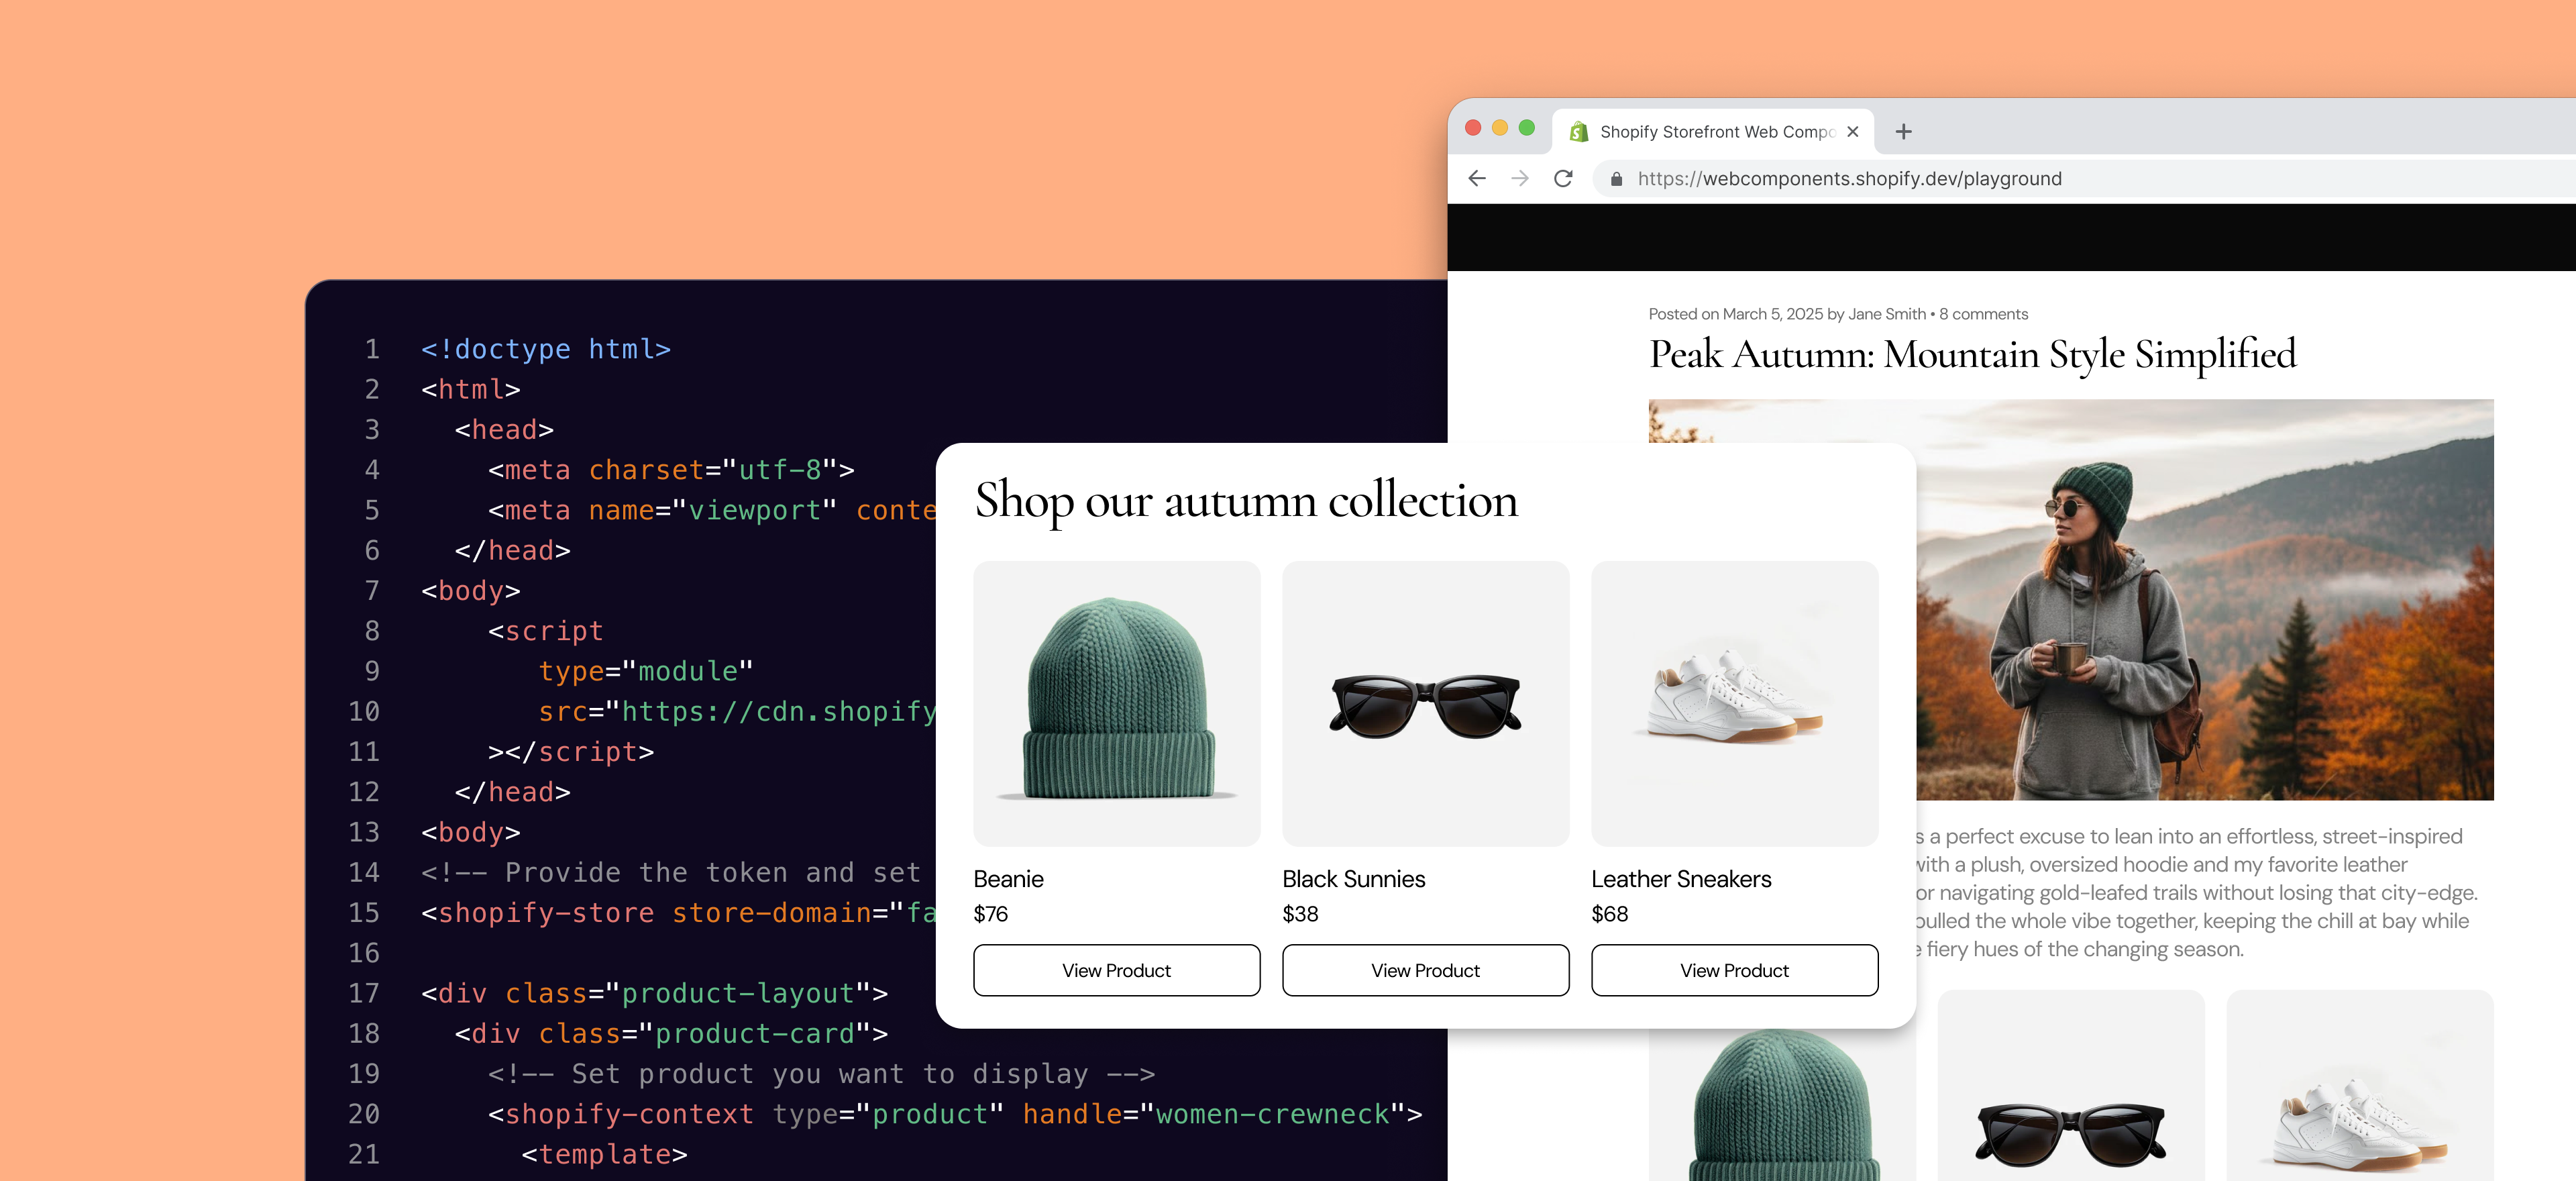Screen dimensions: 2576x1181
Task: Click View Product under Beanie
Action: (1116, 970)
